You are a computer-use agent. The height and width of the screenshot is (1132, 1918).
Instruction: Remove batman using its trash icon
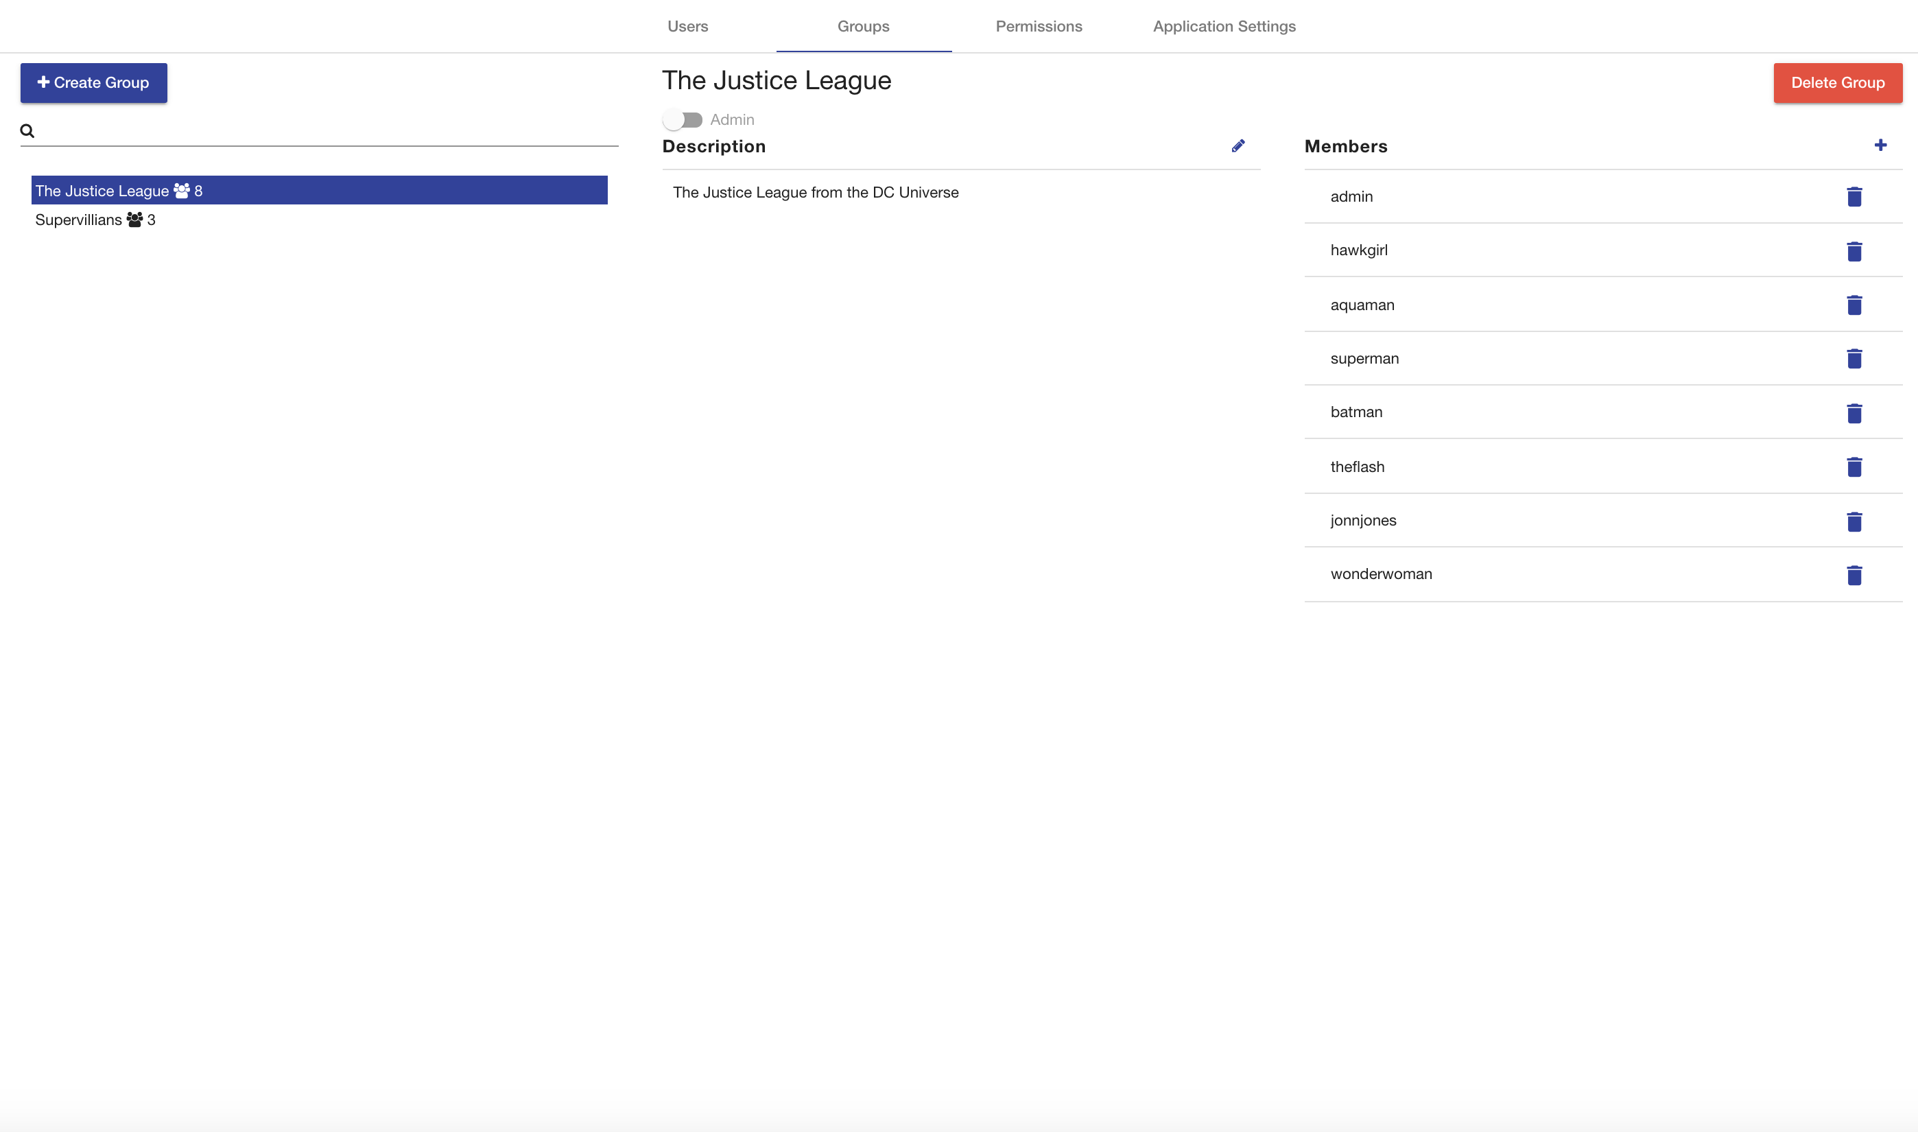pyautogui.click(x=1855, y=414)
